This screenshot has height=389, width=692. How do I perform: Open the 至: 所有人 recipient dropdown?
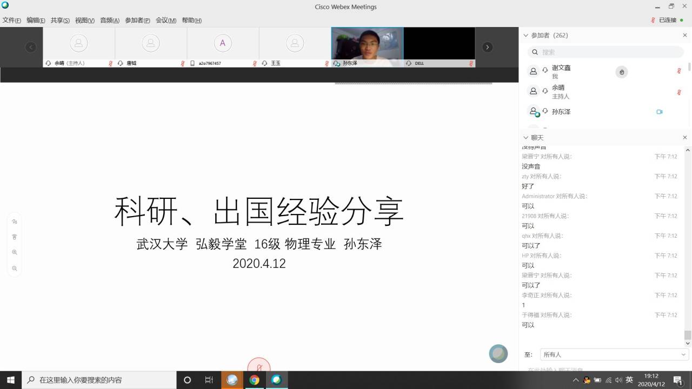pos(614,354)
